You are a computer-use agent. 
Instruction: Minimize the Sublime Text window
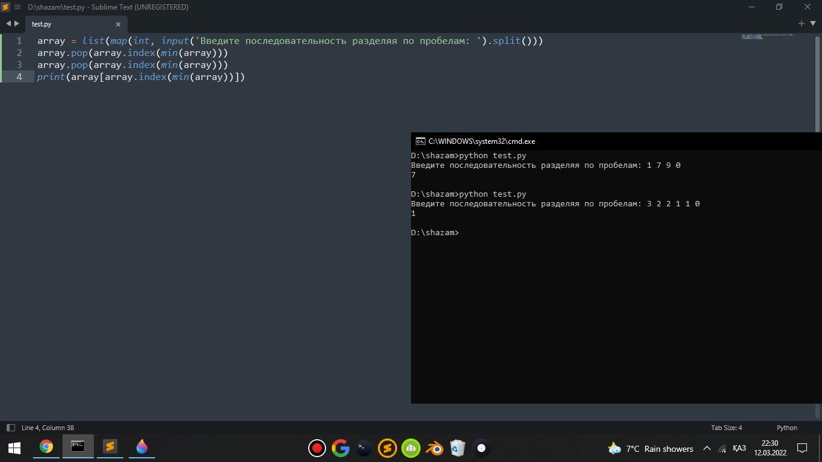[x=752, y=7]
